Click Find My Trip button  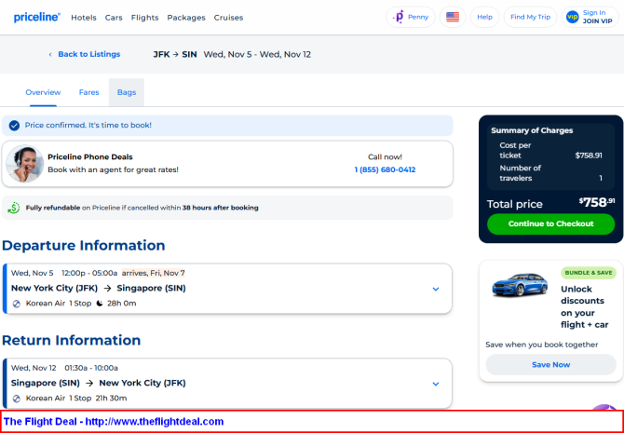point(530,17)
